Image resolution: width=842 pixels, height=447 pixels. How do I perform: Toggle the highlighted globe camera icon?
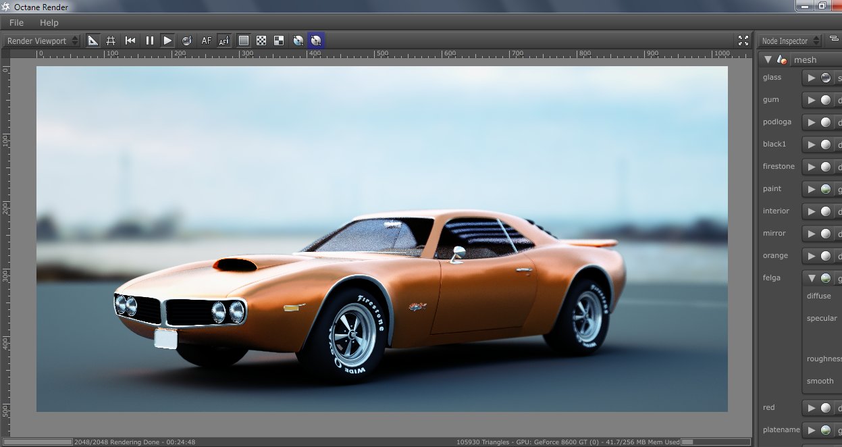pos(316,41)
